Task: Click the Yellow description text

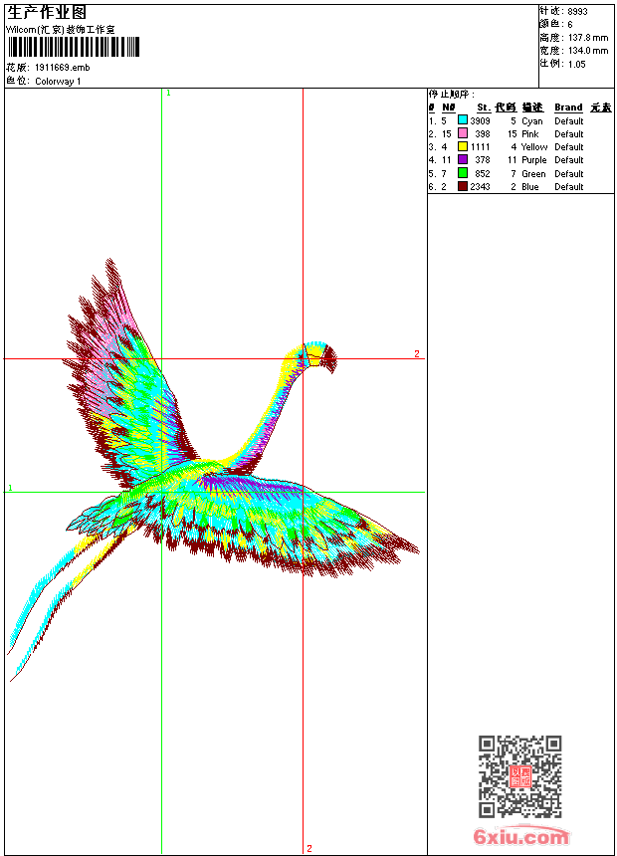Action: pos(534,147)
